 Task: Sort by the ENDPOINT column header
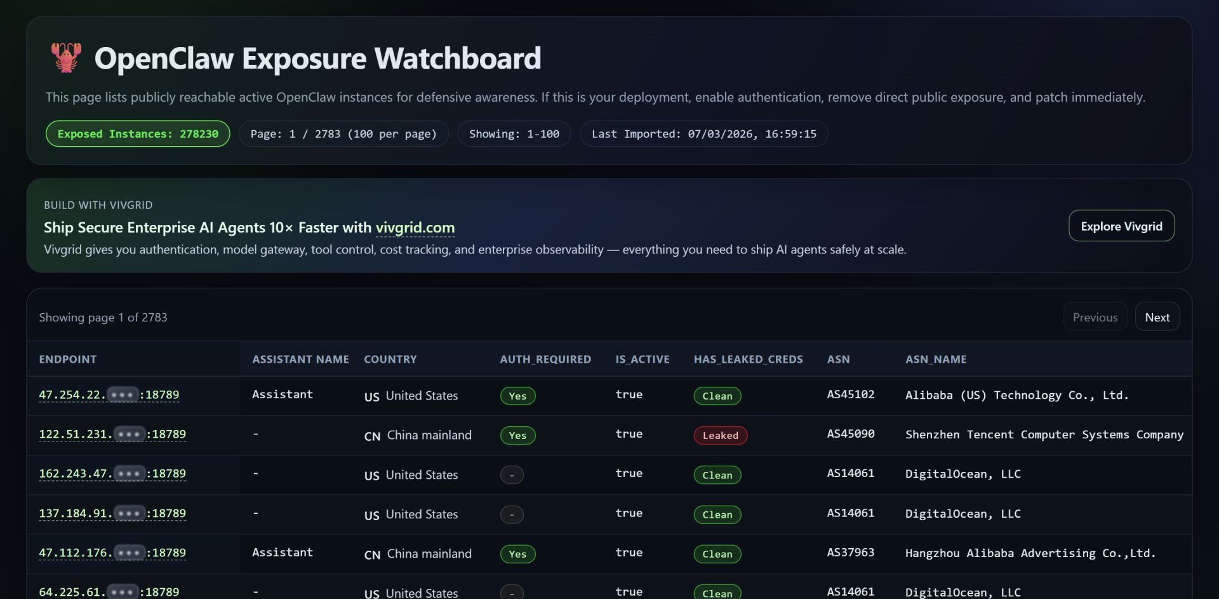point(68,360)
